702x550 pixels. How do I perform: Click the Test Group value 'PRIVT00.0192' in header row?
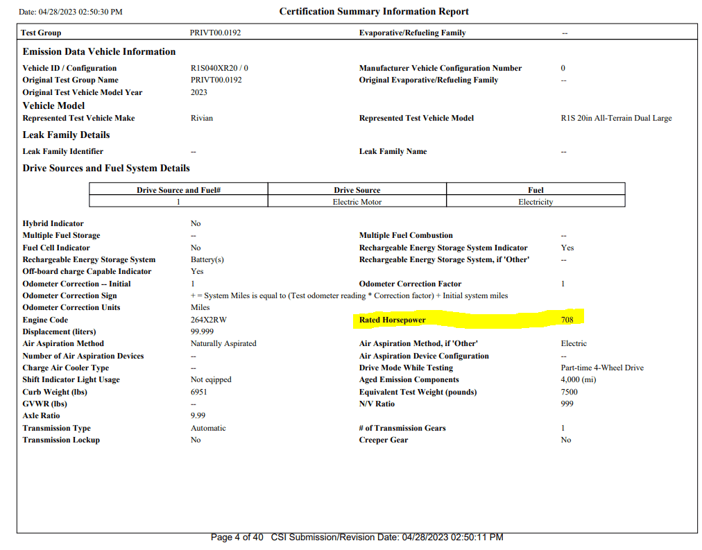click(215, 33)
